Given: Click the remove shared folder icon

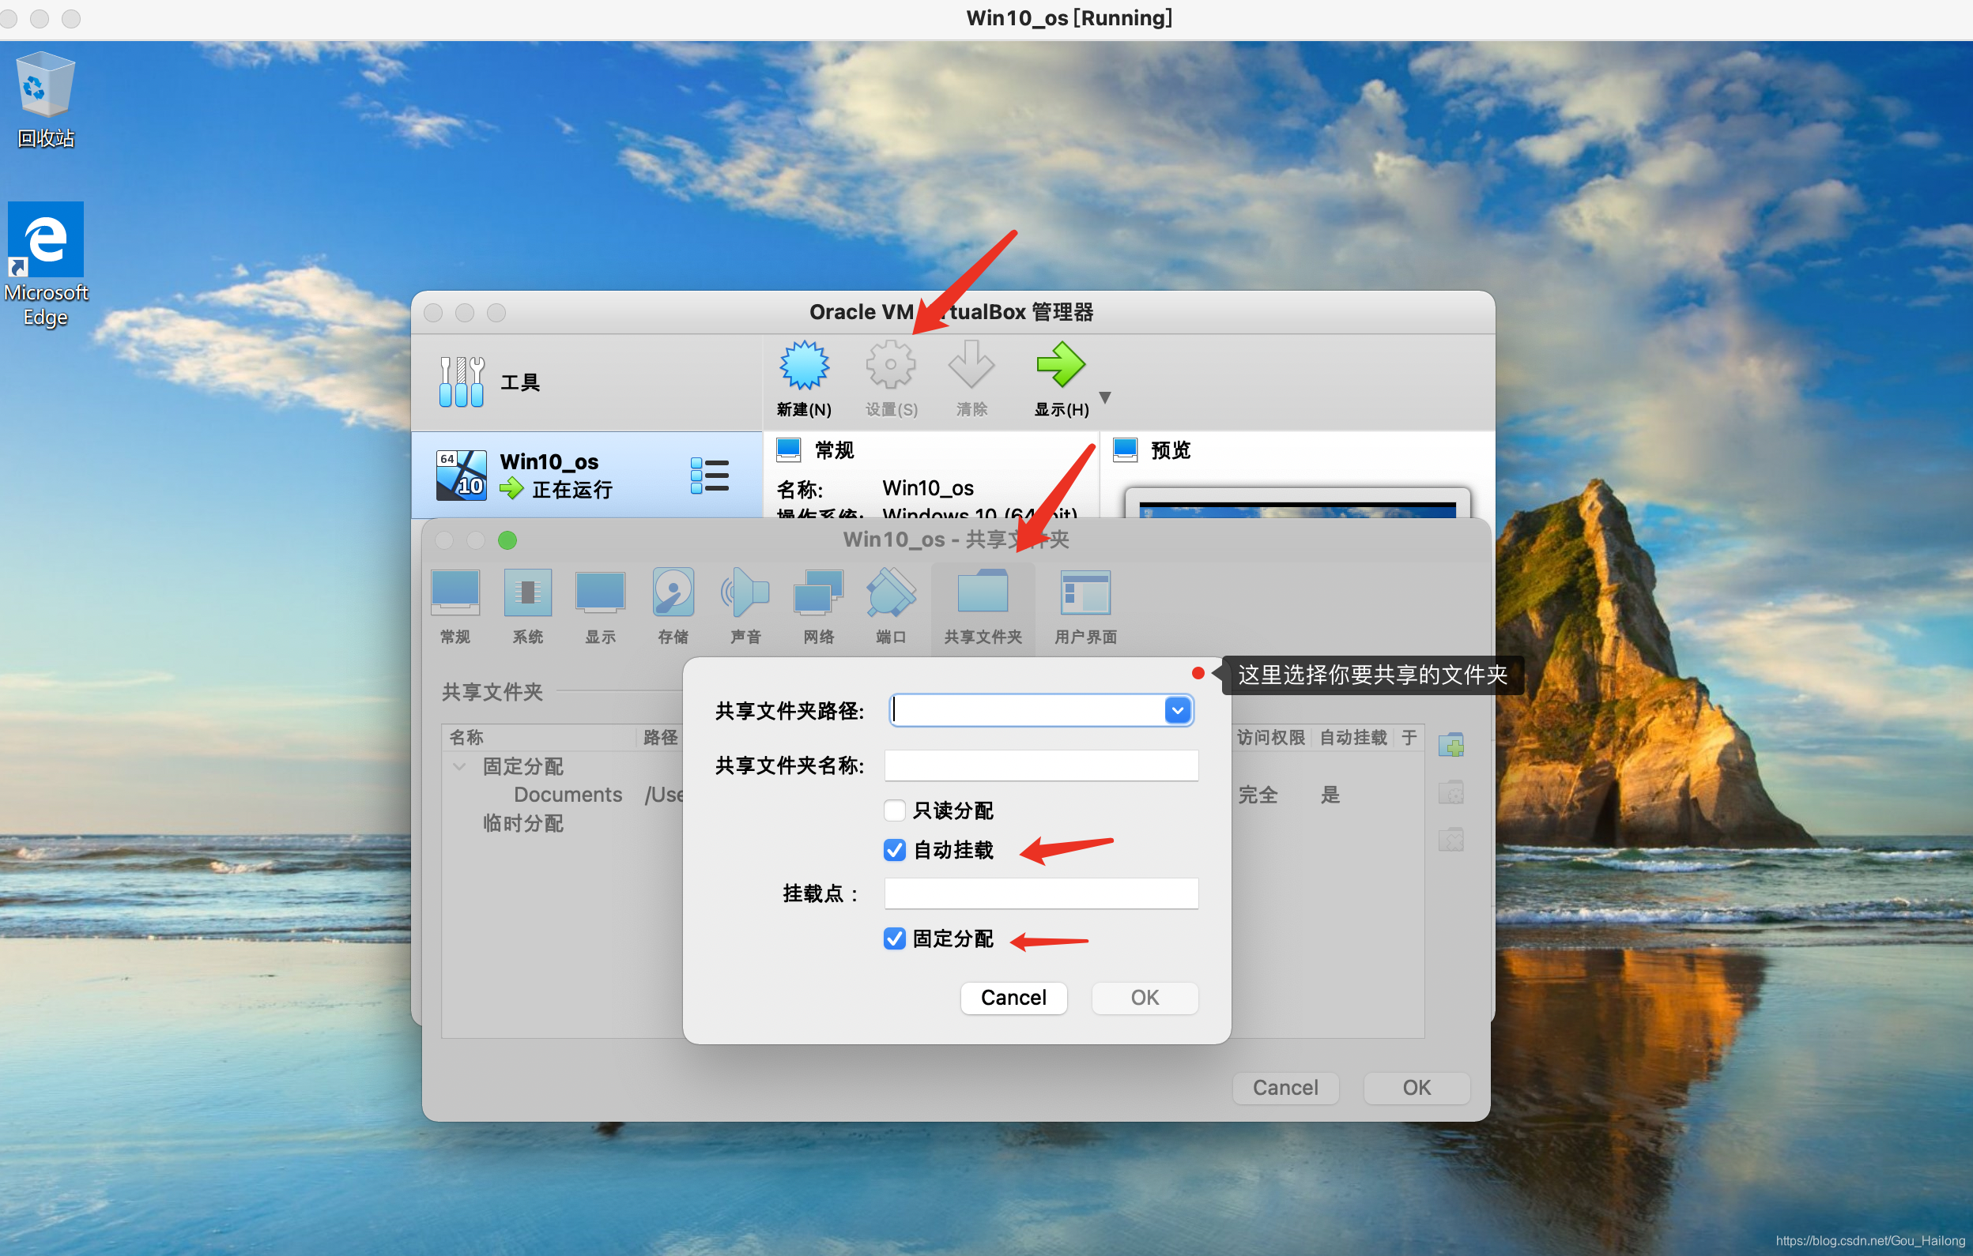Looking at the screenshot, I should coord(1451,839).
